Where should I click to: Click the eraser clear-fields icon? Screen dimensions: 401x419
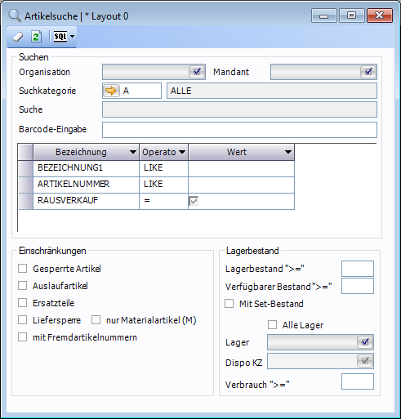tap(18, 37)
